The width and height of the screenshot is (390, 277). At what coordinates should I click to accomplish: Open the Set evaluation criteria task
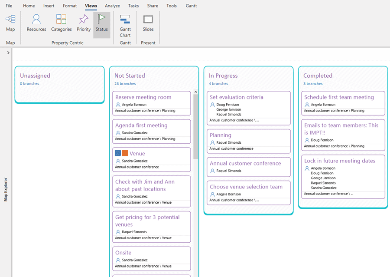click(236, 97)
